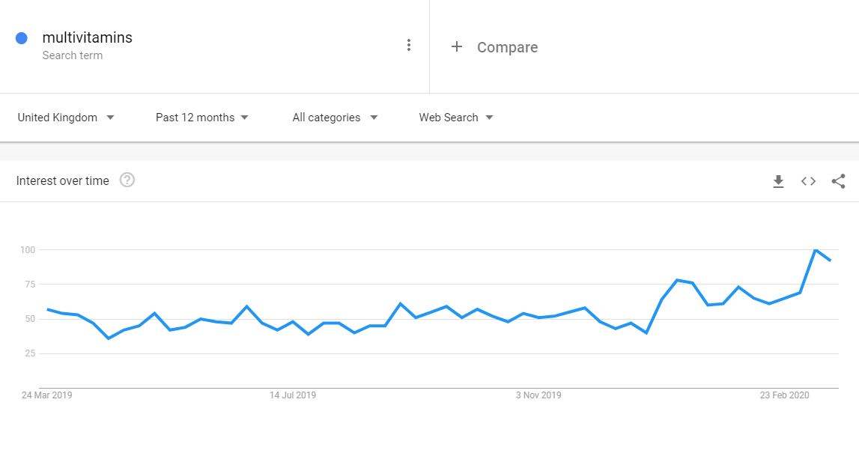Open the multivitamins term three-dot menu
The height and width of the screenshot is (453, 859).
point(409,45)
